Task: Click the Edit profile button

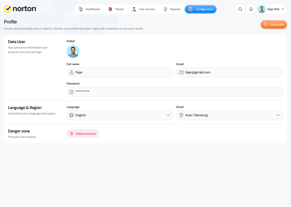Action: 274,25
